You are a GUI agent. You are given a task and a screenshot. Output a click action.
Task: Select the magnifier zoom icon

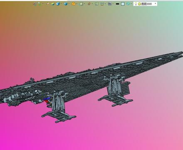(82, 4)
